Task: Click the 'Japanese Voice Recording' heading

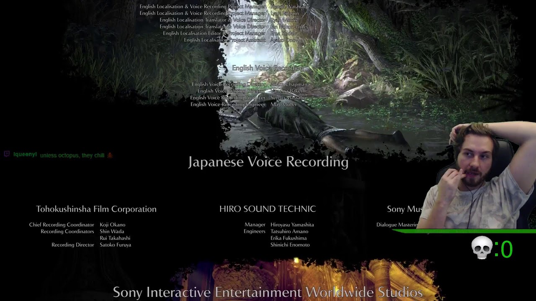Action: click(268, 162)
